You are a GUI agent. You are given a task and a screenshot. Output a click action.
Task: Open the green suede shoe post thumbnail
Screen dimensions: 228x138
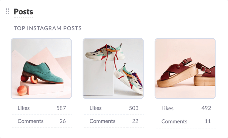click(41, 68)
